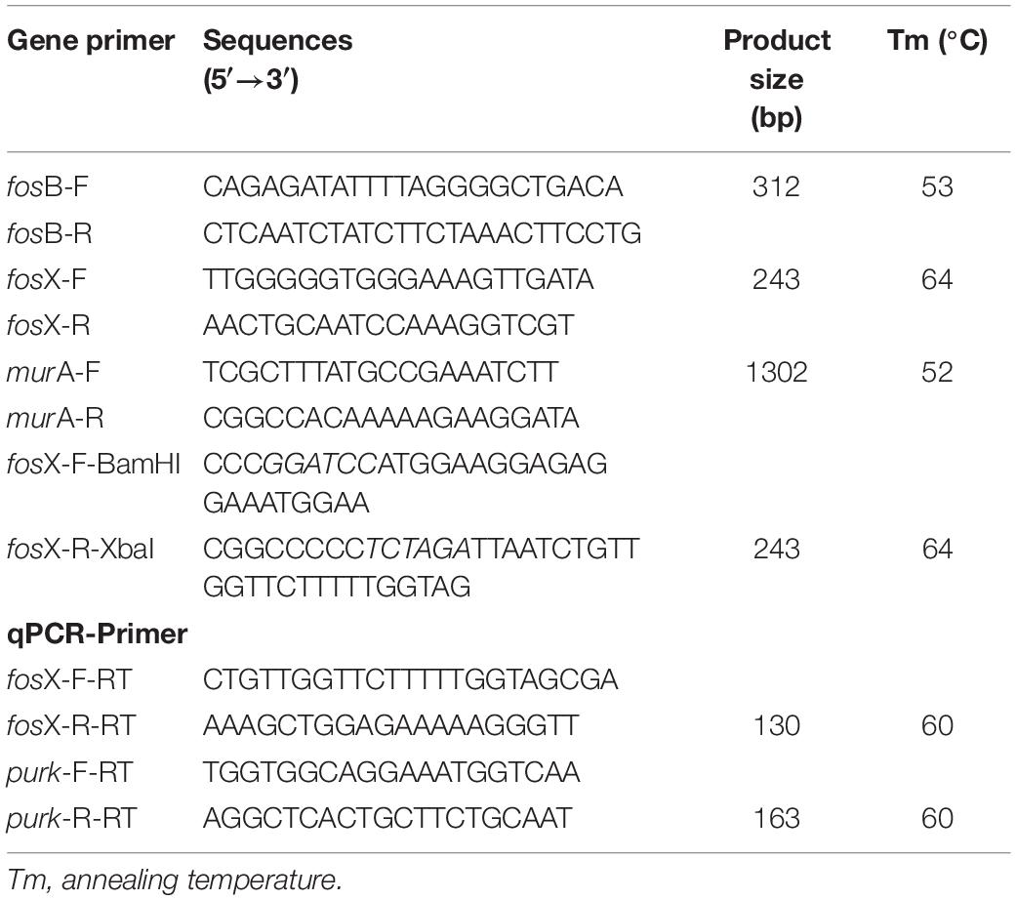The image size is (1016, 900).
Task: Select the murA-F product size 1302
Action: point(776,372)
